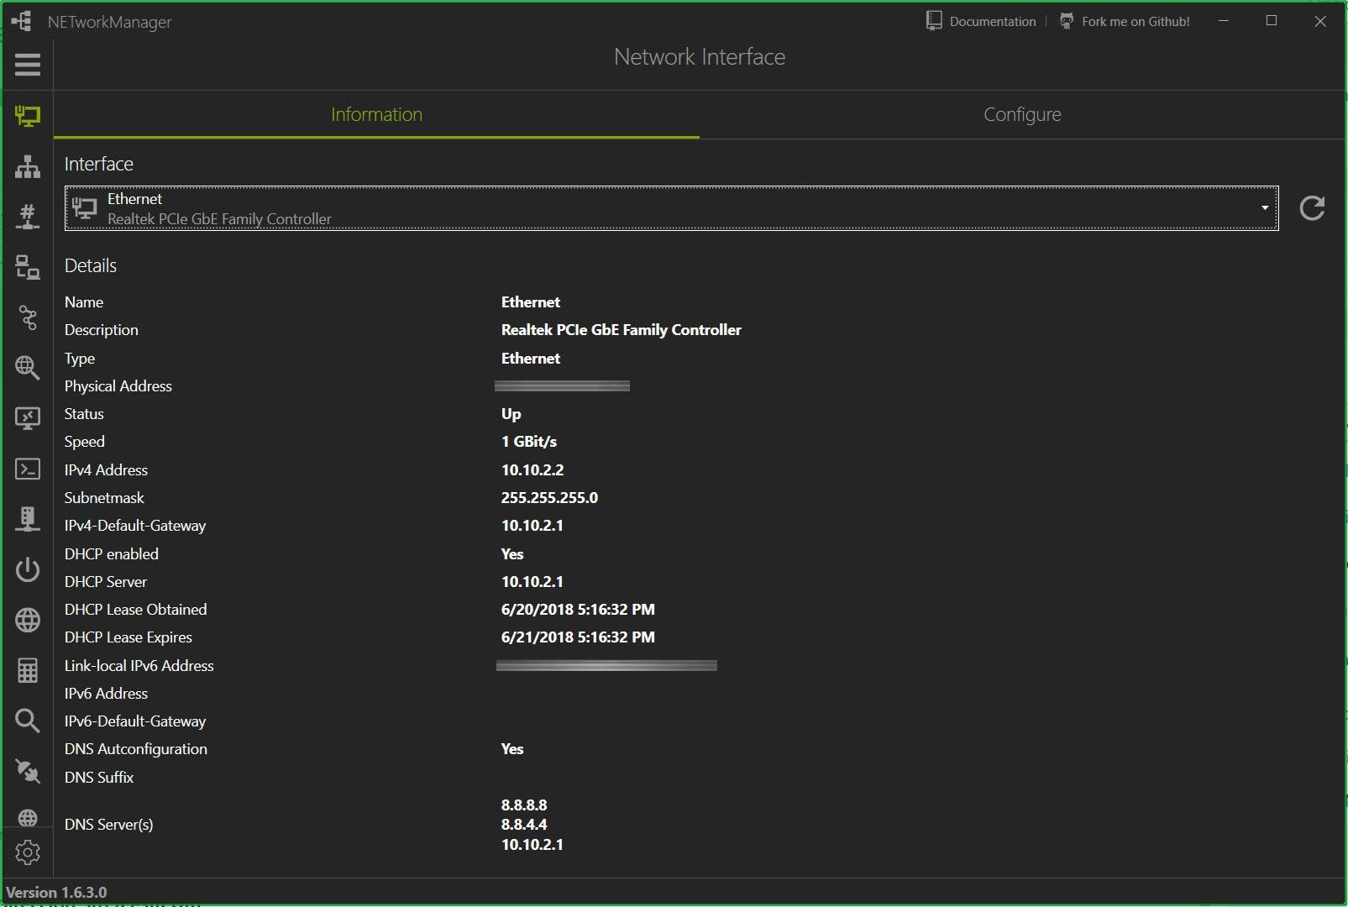Screen dimensions: 1348x907
Task: Open the hamburger navigation menu
Action: click(27, 65)
